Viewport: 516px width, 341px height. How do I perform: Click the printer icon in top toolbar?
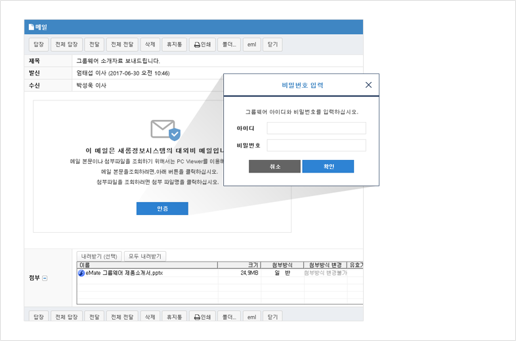(196, 45)
